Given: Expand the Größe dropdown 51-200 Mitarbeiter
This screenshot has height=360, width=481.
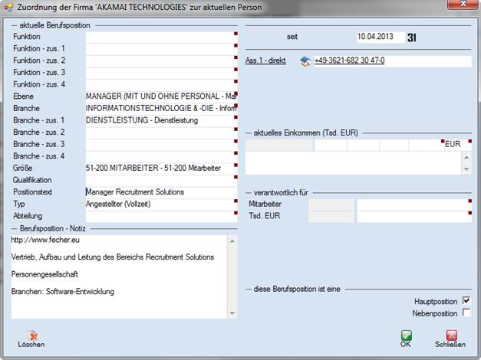Looking at the screenshot, I should click(161, 168).
